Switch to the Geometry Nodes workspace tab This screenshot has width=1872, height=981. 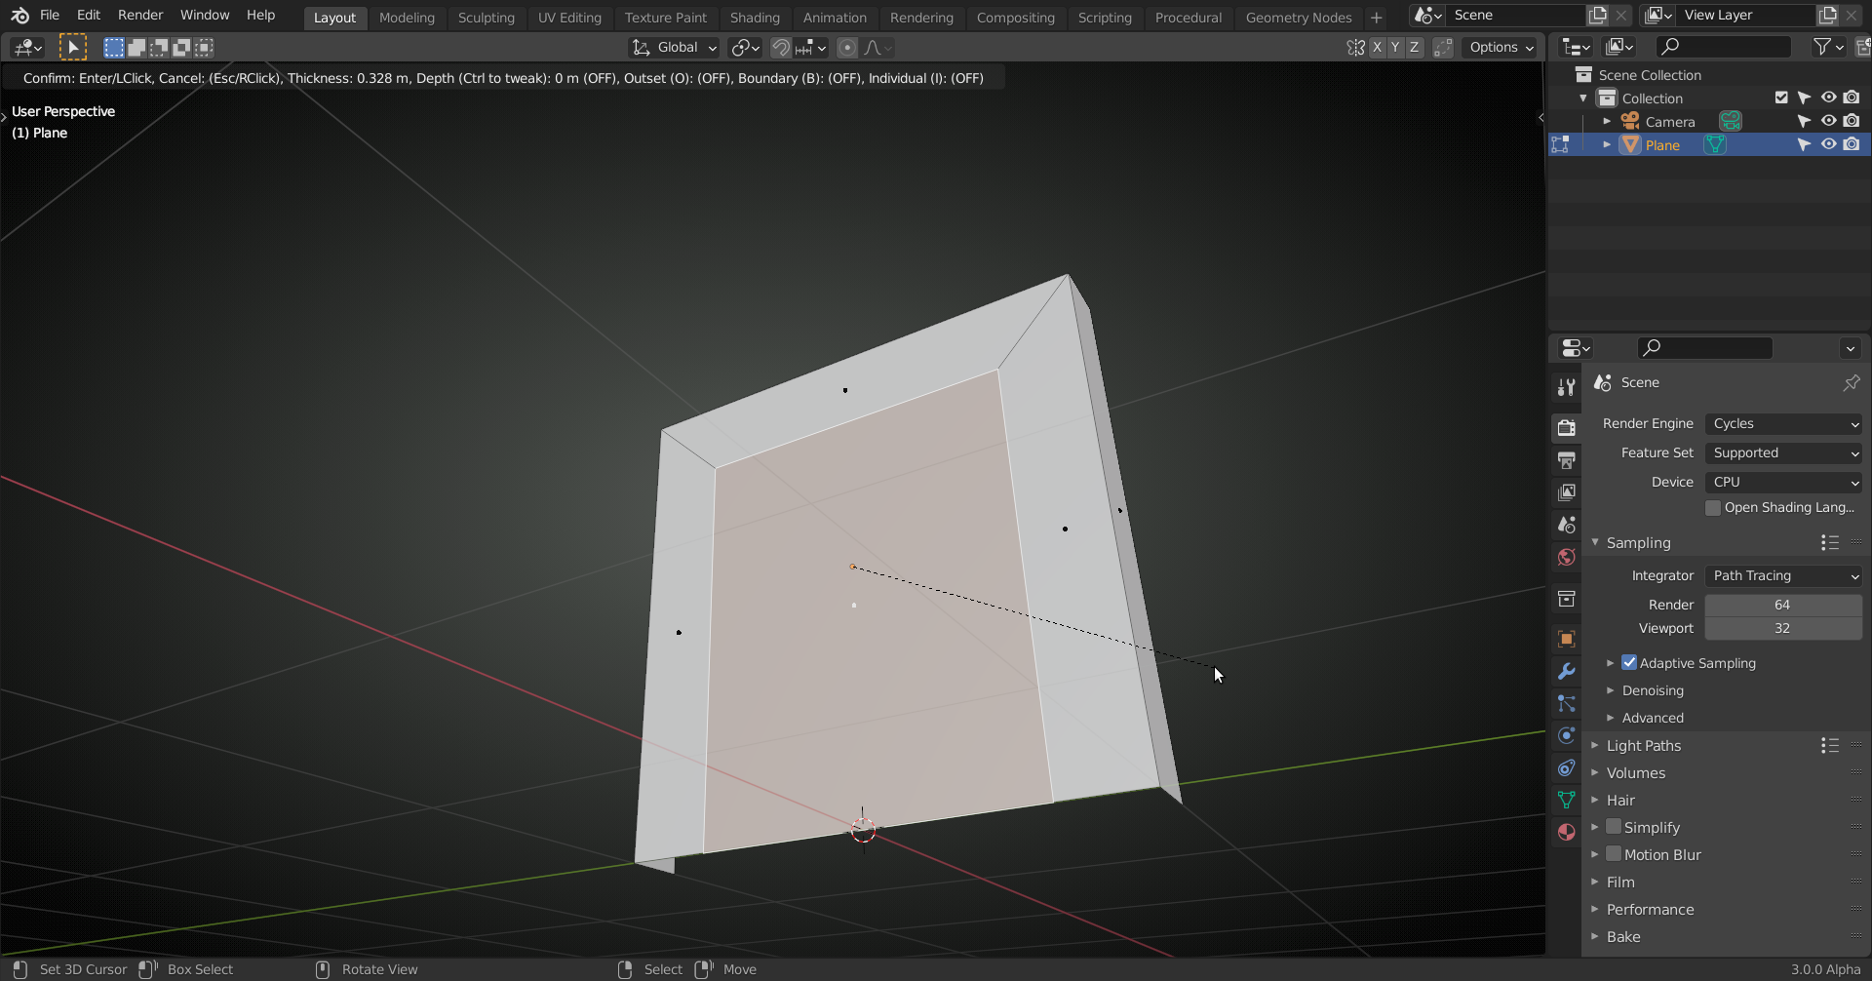pos(1298,18)
